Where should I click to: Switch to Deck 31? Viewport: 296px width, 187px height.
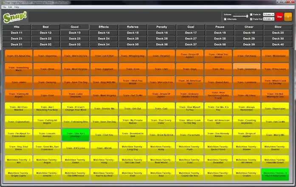17,44
